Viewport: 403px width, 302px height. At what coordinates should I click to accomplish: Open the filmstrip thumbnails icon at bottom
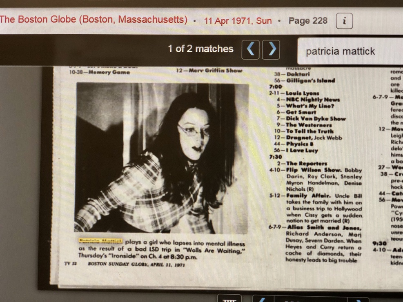coord(229,299)
